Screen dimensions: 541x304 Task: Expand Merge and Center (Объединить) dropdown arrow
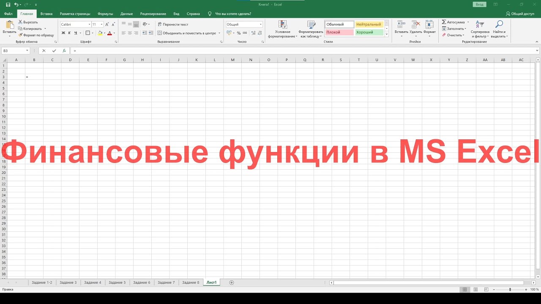pos(219,33)
